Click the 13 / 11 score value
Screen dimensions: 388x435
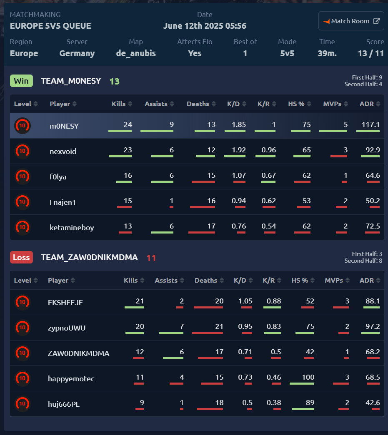coord(371,53)
